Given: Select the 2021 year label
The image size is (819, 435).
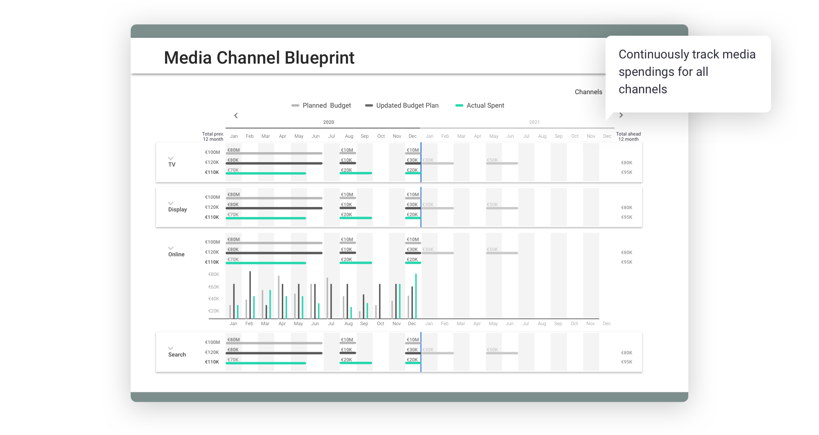Looking at the screenshot, I should click(534, 122).
